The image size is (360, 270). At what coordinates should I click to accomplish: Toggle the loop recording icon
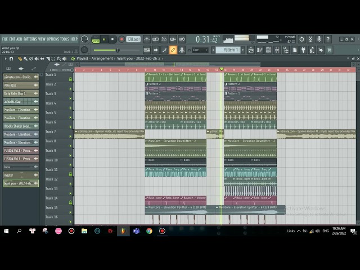(x=182, y=39)
